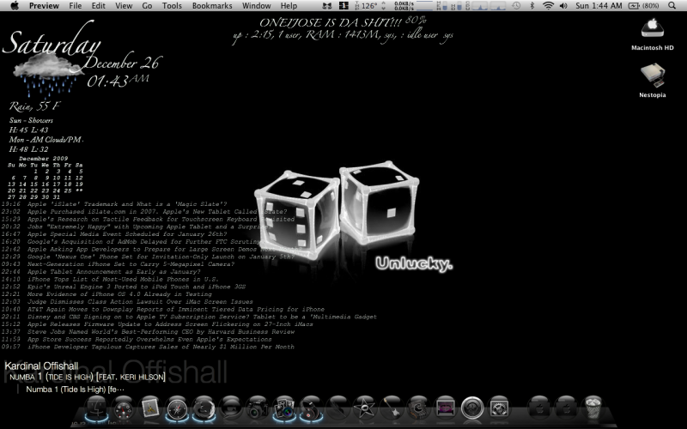Click the butterfly icon in the menu bar

point(327,6)
